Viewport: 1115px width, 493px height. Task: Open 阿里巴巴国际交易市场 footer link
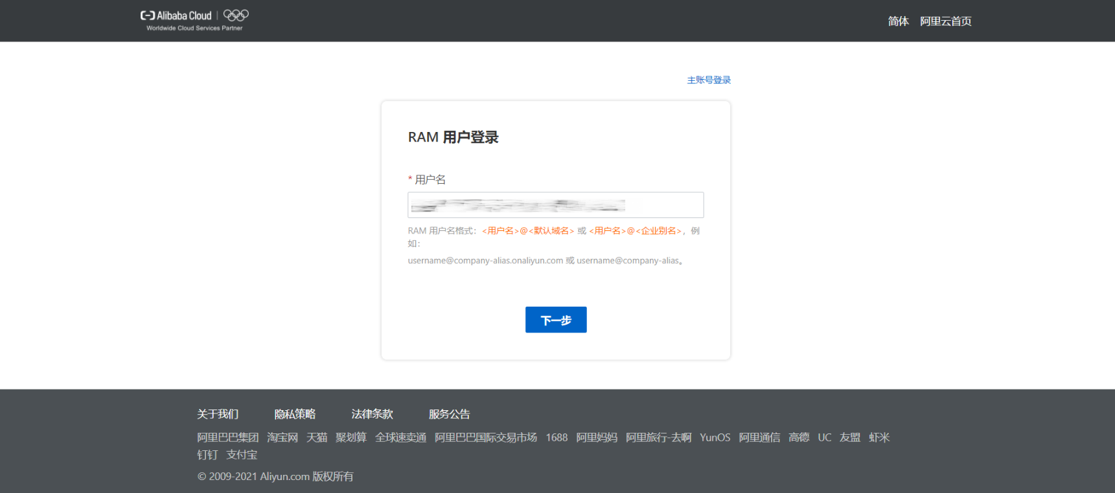click(x=486, y=437)
